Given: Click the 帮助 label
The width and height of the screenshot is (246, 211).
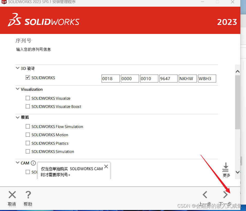Looking at the screenshot, I should [x=28, y=204].
